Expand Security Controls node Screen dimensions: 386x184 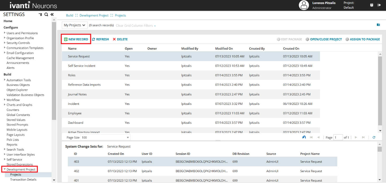5,43
